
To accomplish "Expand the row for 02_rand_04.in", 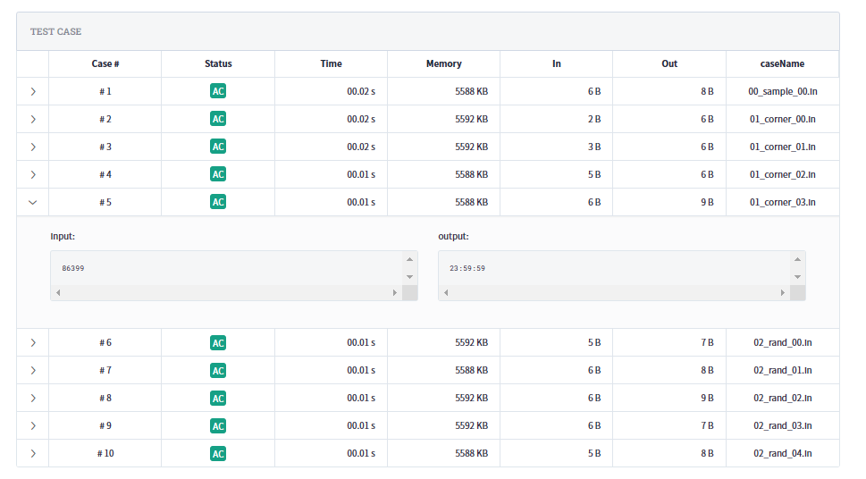I will 33,453.
